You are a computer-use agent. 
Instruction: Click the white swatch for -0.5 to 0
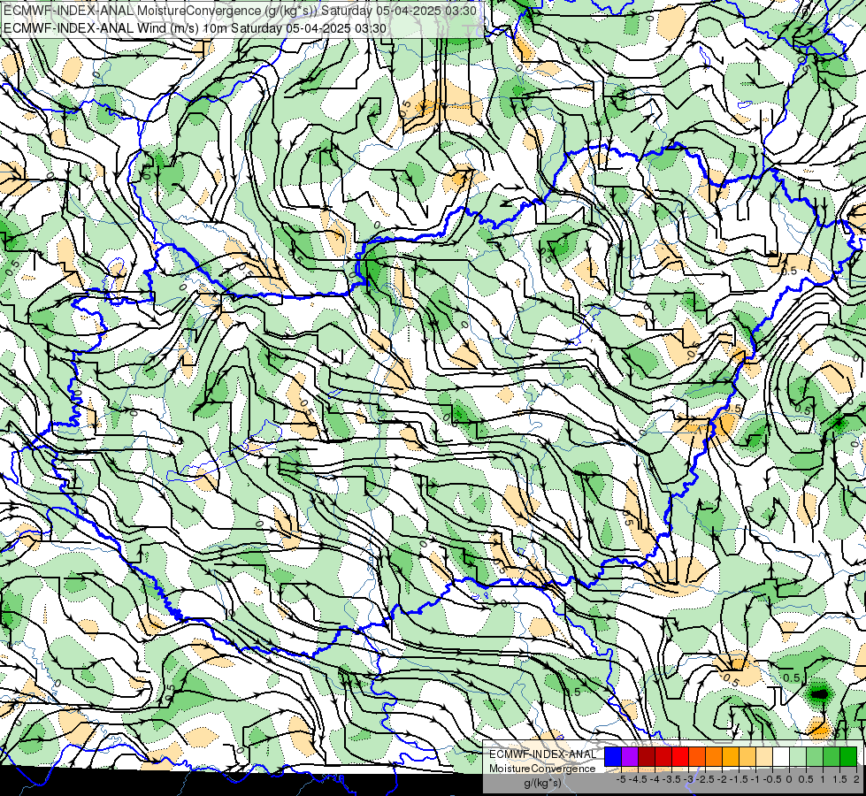(x=781, y=757)
